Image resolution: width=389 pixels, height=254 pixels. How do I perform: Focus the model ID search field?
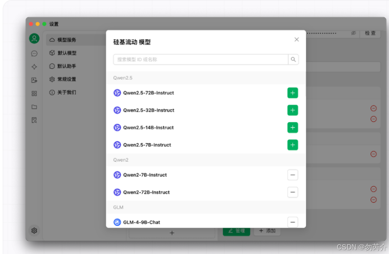[x=200, y=60]
